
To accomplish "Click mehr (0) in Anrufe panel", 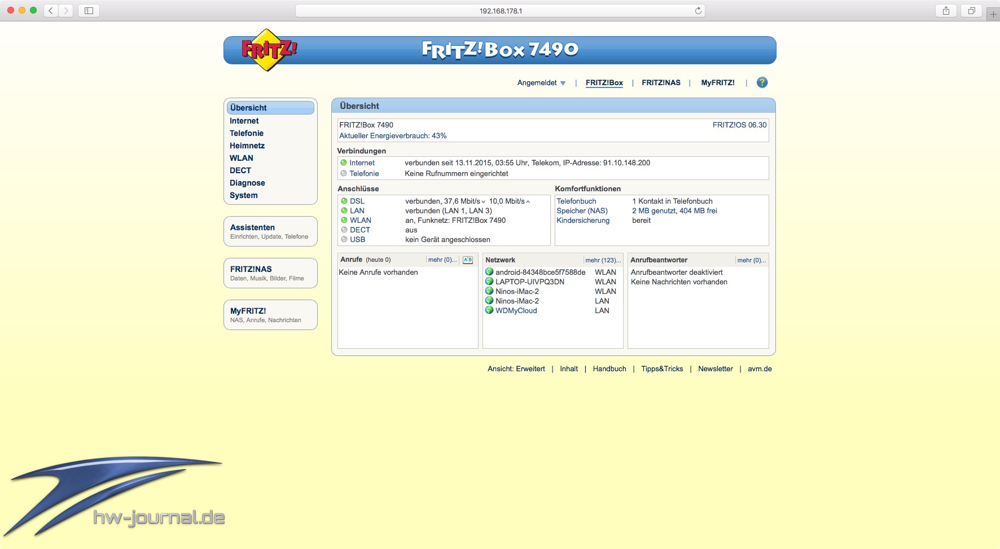I will 442,260.
